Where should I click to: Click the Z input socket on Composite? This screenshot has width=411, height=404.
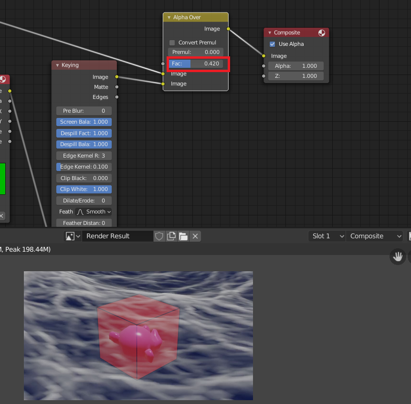[263, 76]
